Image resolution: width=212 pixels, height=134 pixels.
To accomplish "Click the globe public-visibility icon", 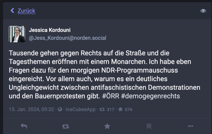I will [60, 109].
